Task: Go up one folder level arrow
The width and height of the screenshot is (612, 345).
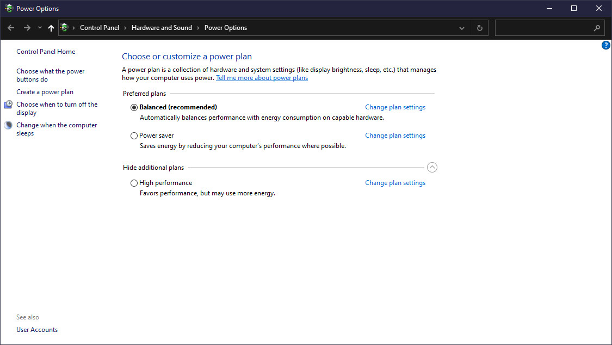Action: click(x=51, y=28)
